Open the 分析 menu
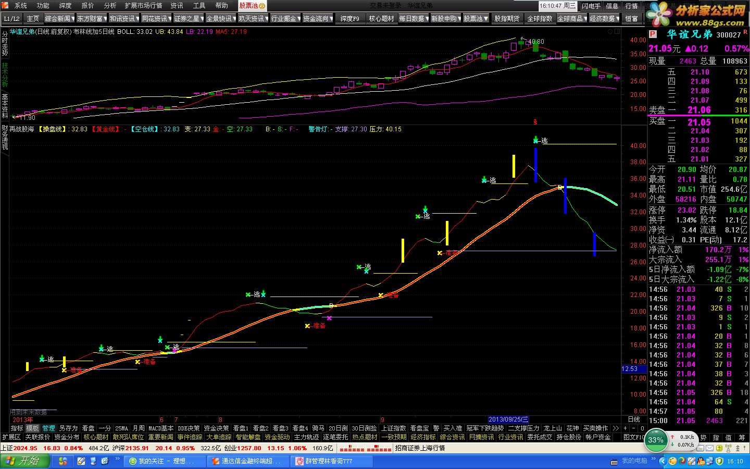Screen dimensions: 750x469 (110, 6)
